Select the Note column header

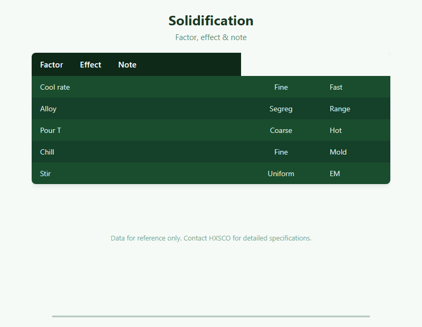pyautogui.click(x=127, y=64)
